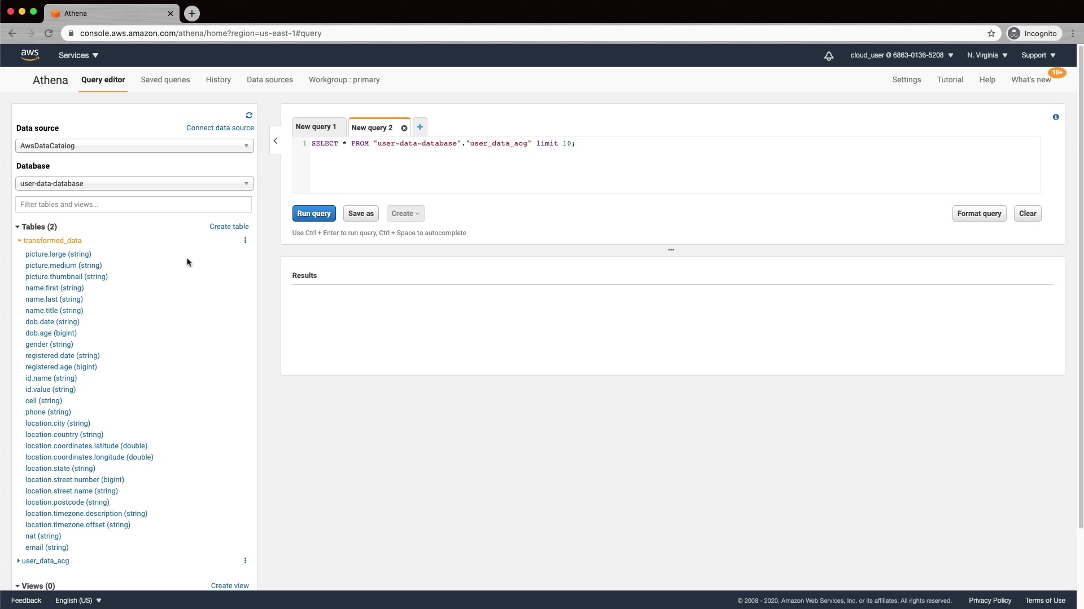Open the Database dropdown
The width and height of the screenshot is (1084, 609).
click(134, 184)
